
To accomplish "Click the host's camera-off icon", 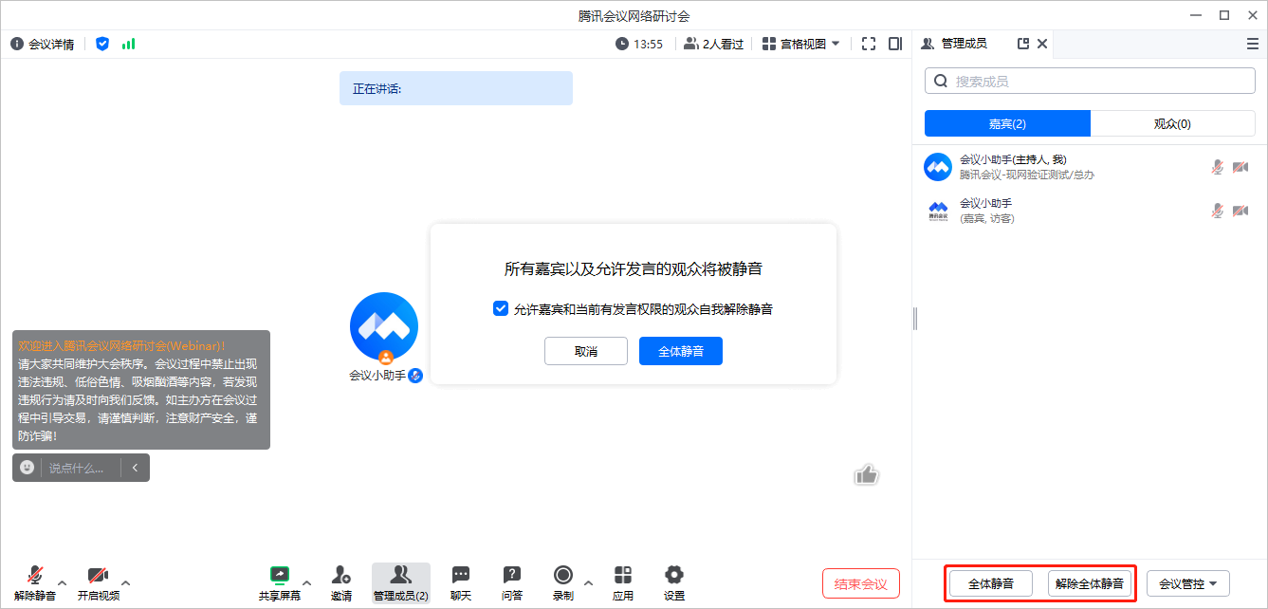I will 1240,167.
